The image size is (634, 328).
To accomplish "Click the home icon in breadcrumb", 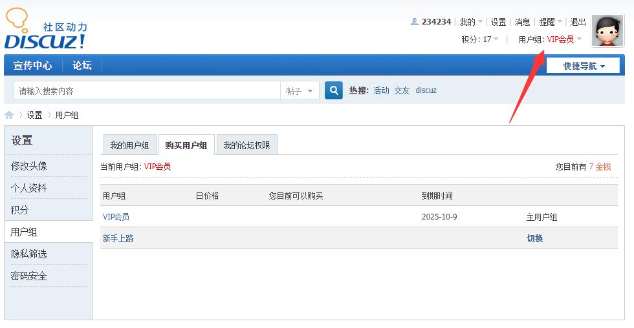I will (9, 115).
